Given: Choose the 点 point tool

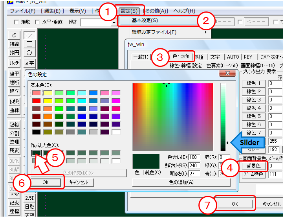Looking at the screenshot, I should (14, 35).
